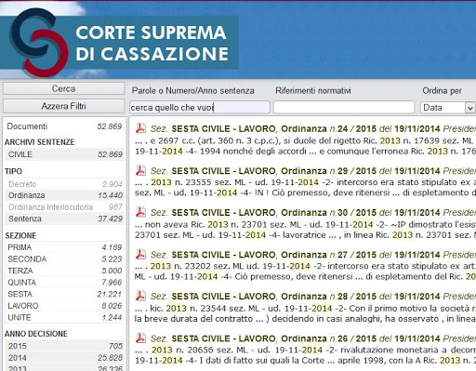The height and width of the screenshot is (371, 476).
Task: Click the Azzera Filtri button
Action: pyautogui.click(x=63, y=106)
